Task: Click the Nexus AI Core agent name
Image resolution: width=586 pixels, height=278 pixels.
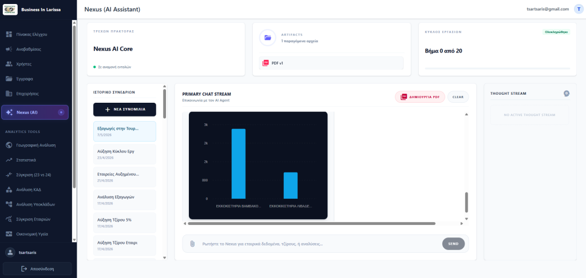Action: click(113, 49)
